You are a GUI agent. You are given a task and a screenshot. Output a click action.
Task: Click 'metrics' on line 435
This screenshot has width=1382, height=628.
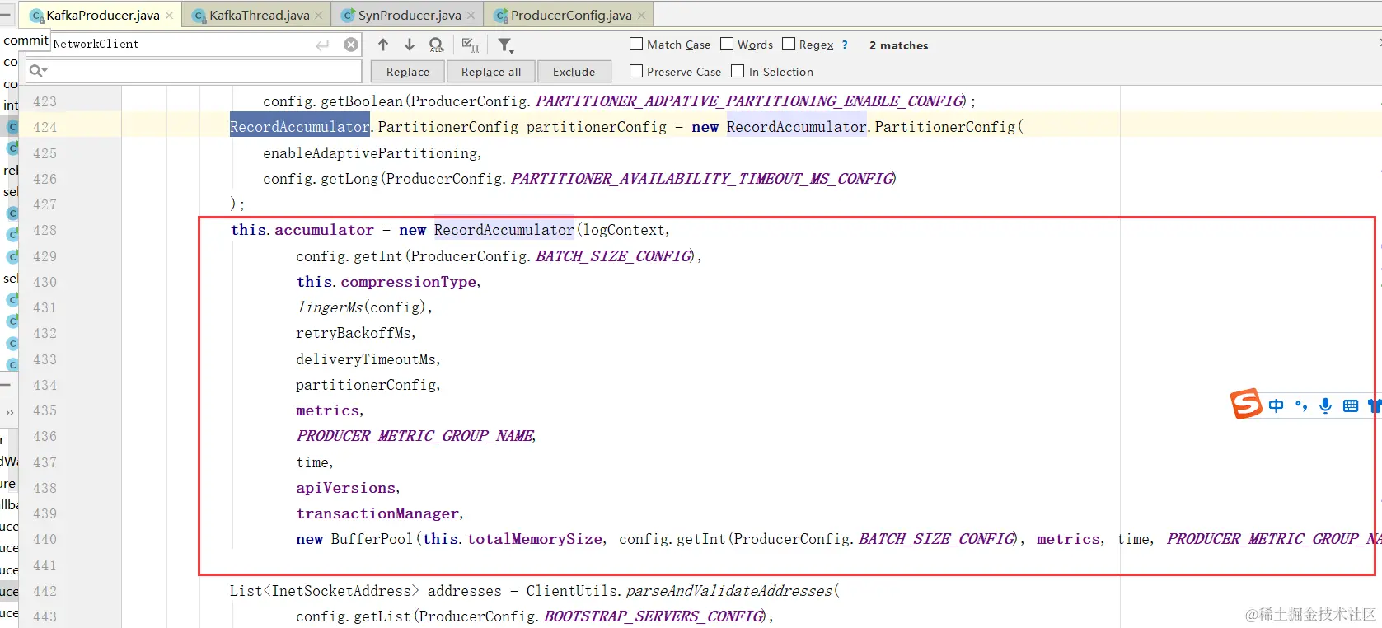[327, 410]
